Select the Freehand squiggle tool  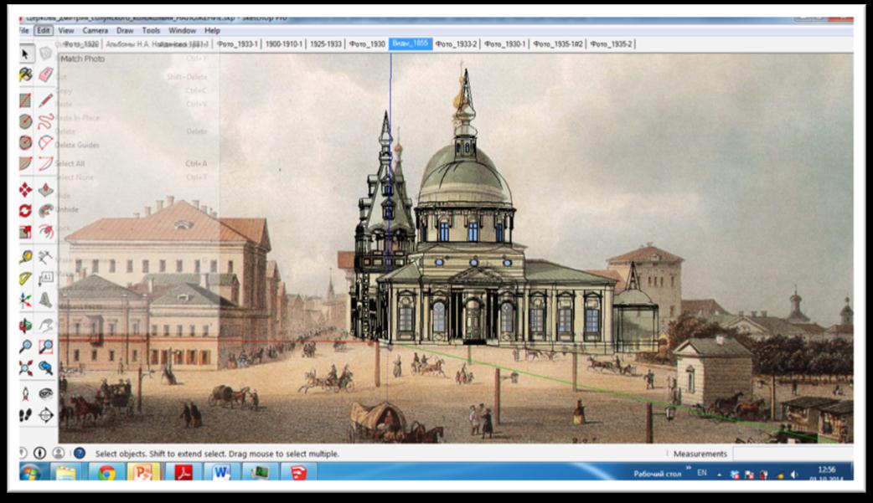(46, 121)
